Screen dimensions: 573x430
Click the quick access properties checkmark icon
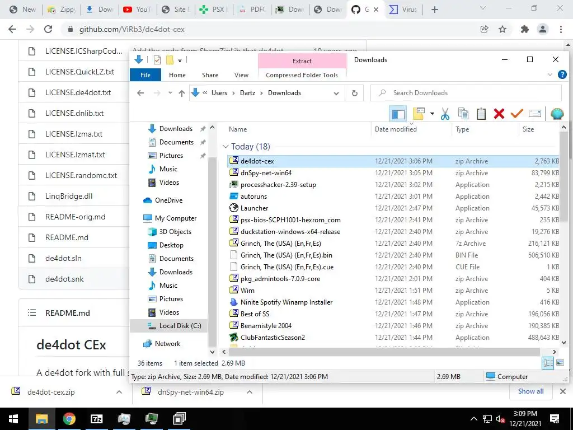pos(157,60)
